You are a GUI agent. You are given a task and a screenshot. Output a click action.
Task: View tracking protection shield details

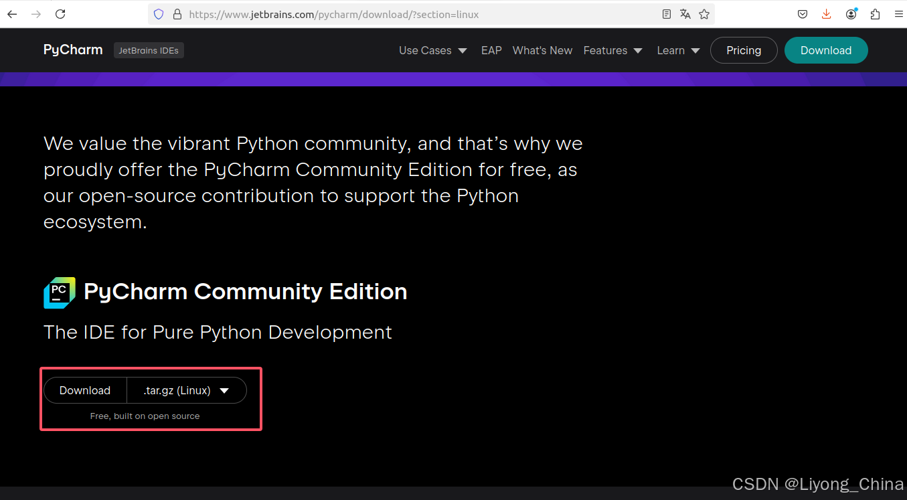158,14
